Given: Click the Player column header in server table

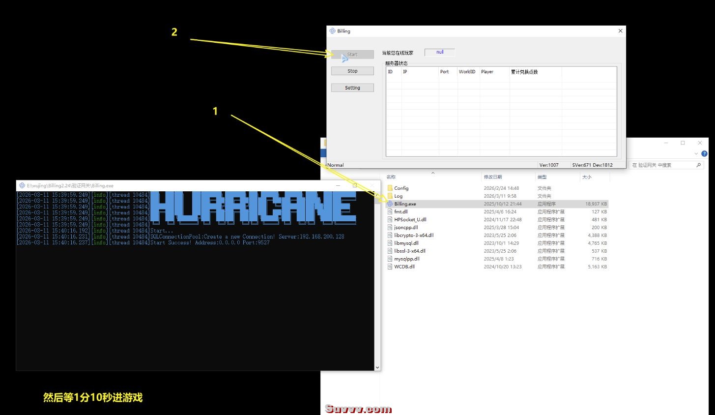Looking at the screenshot, I should click(x=487, y=72).
